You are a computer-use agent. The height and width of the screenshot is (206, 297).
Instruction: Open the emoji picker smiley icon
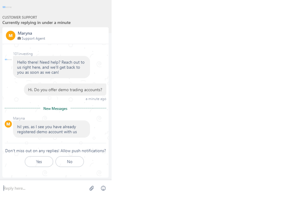point(103,188)
